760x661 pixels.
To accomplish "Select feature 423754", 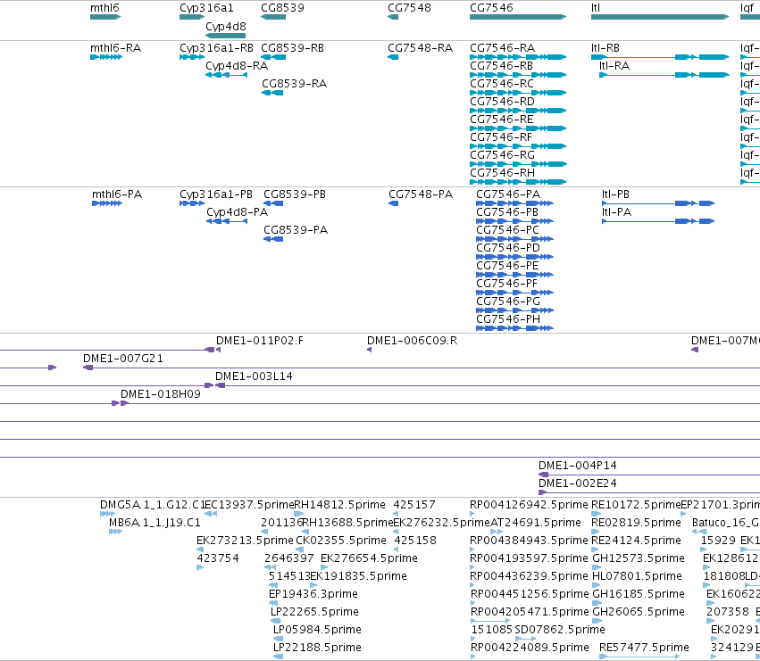I will [200, 567].
